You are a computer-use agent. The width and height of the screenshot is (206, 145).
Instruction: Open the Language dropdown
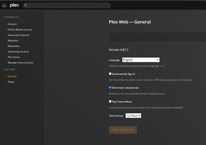[x=141, y=60]
